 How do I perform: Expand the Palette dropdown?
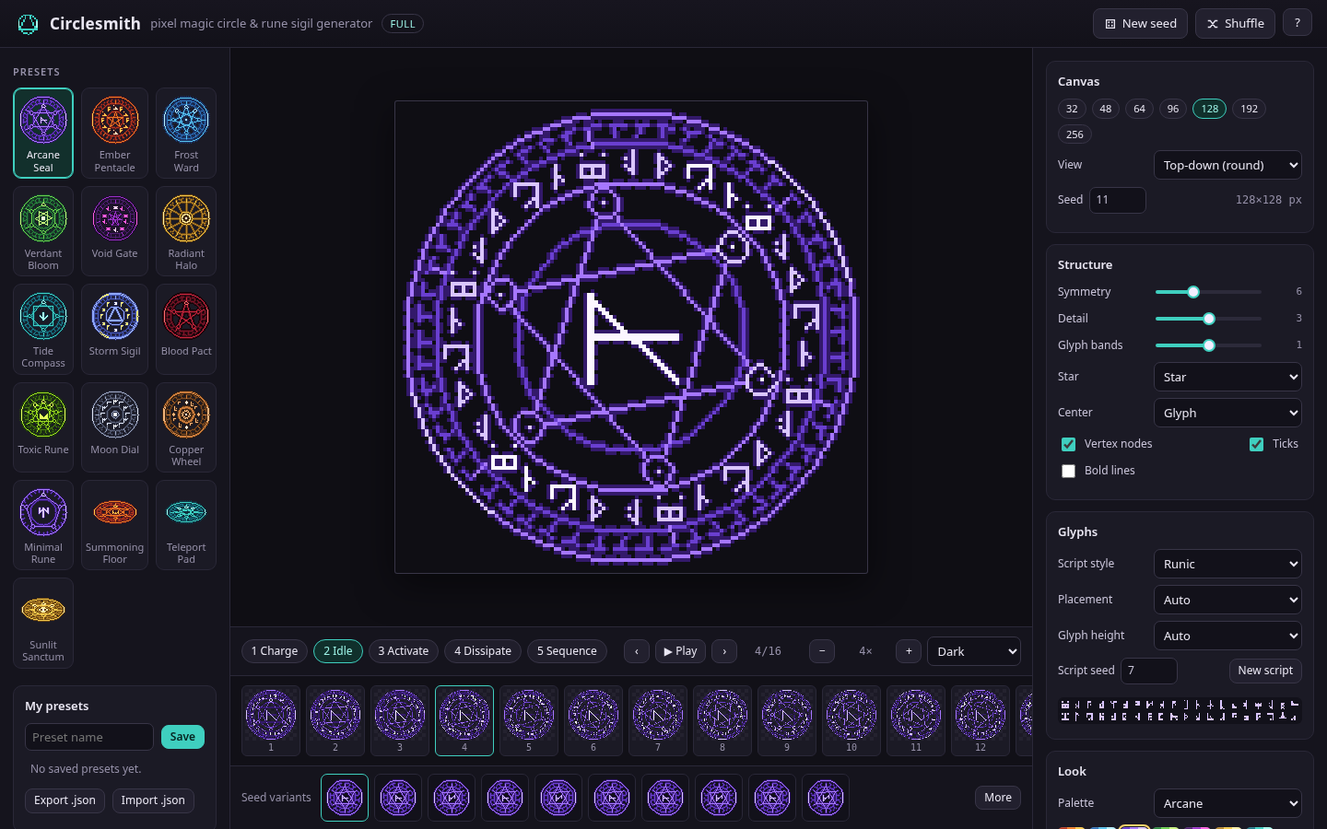click(x=1227, y=803)
